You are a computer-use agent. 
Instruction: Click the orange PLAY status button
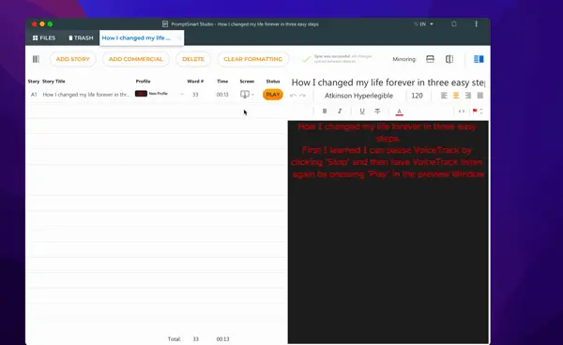point(273,95)
